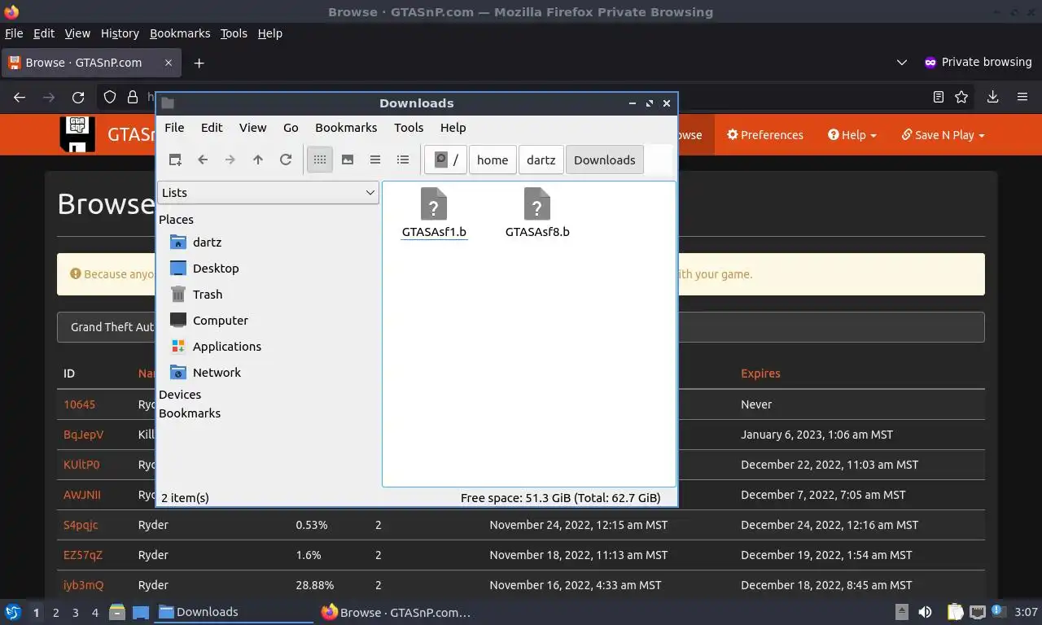Close the Browse GTASnP.com tab

tap(169, 63)
